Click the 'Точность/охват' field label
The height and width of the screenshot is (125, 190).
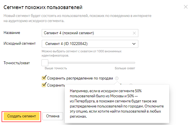click(16, 62)
